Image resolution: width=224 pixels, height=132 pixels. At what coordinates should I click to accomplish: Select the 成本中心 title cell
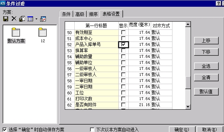click(x=96, y=38)
